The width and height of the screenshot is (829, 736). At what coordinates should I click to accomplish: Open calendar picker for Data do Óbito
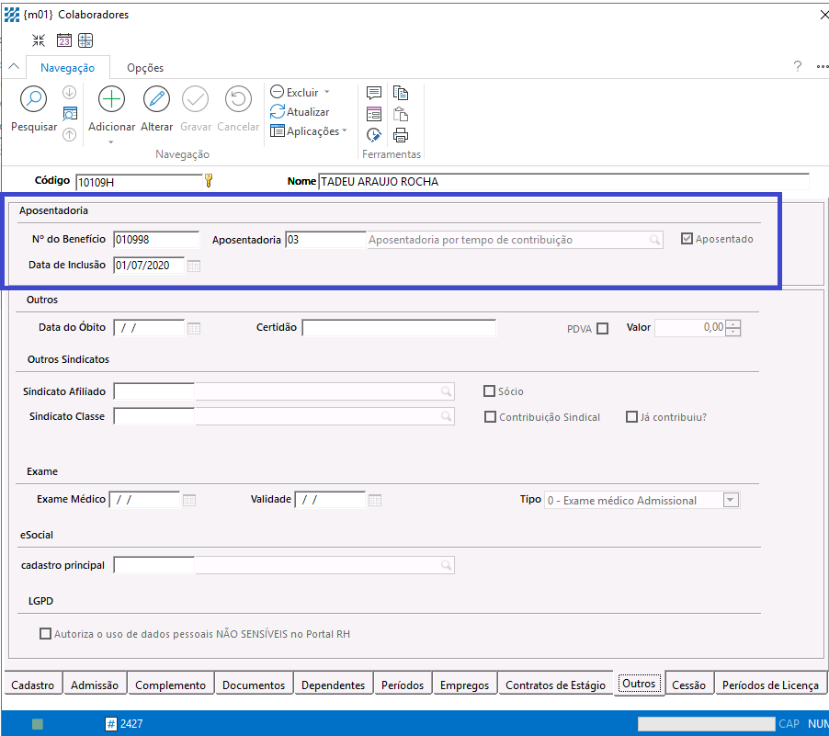[194, 328]
